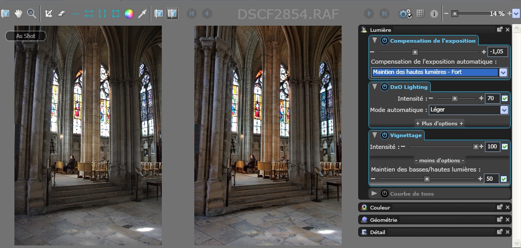Image resolution: width=521 pixels, height=248 pixels.
Task: Decrease DxO Lighting intensity with minus
Action: click(x=431, y=99)
